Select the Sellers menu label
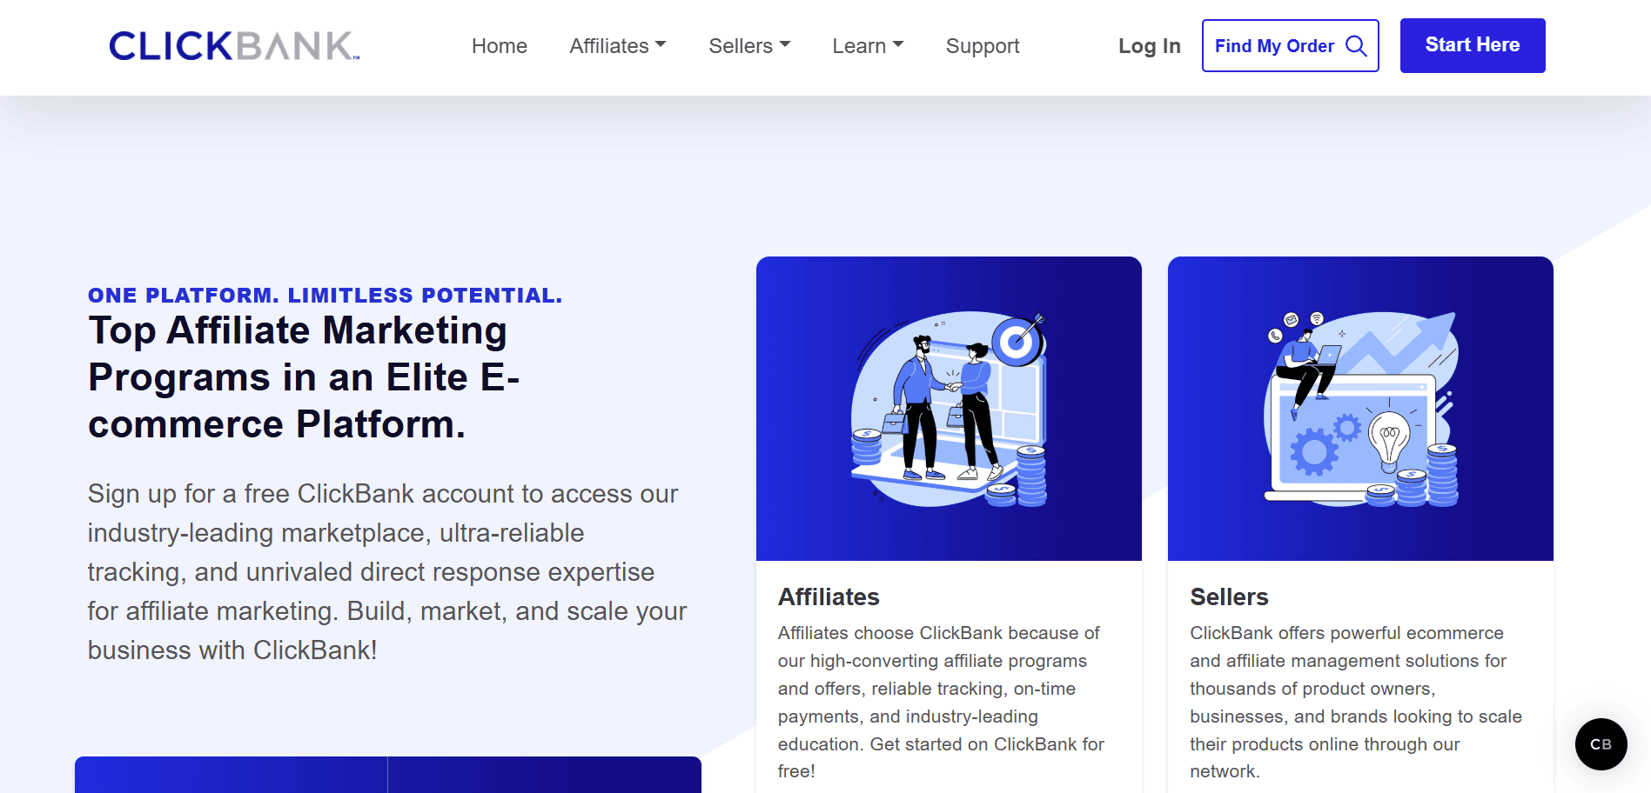Image resolution: width=1651 pixels, height=793 pixels. point(741,46)
